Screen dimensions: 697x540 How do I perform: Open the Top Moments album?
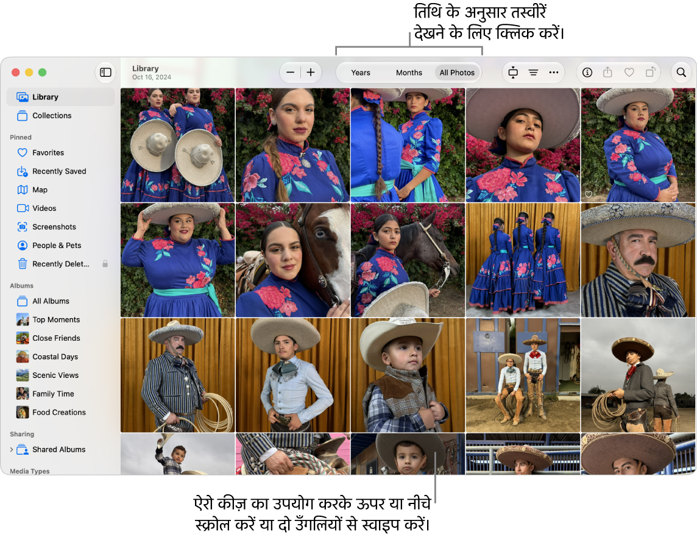tap(60, 320)
